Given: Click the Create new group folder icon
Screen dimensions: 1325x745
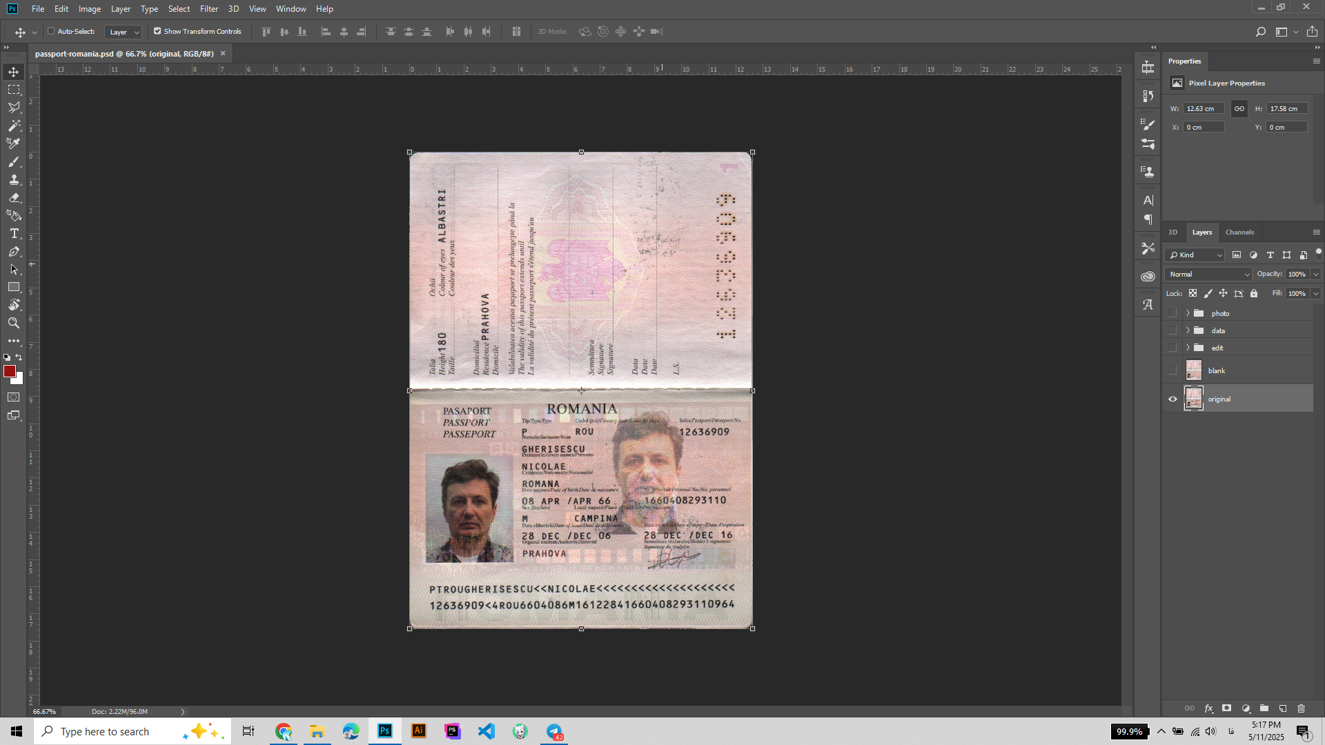Looking at the screenshot, I should (x=1264, y=708).
